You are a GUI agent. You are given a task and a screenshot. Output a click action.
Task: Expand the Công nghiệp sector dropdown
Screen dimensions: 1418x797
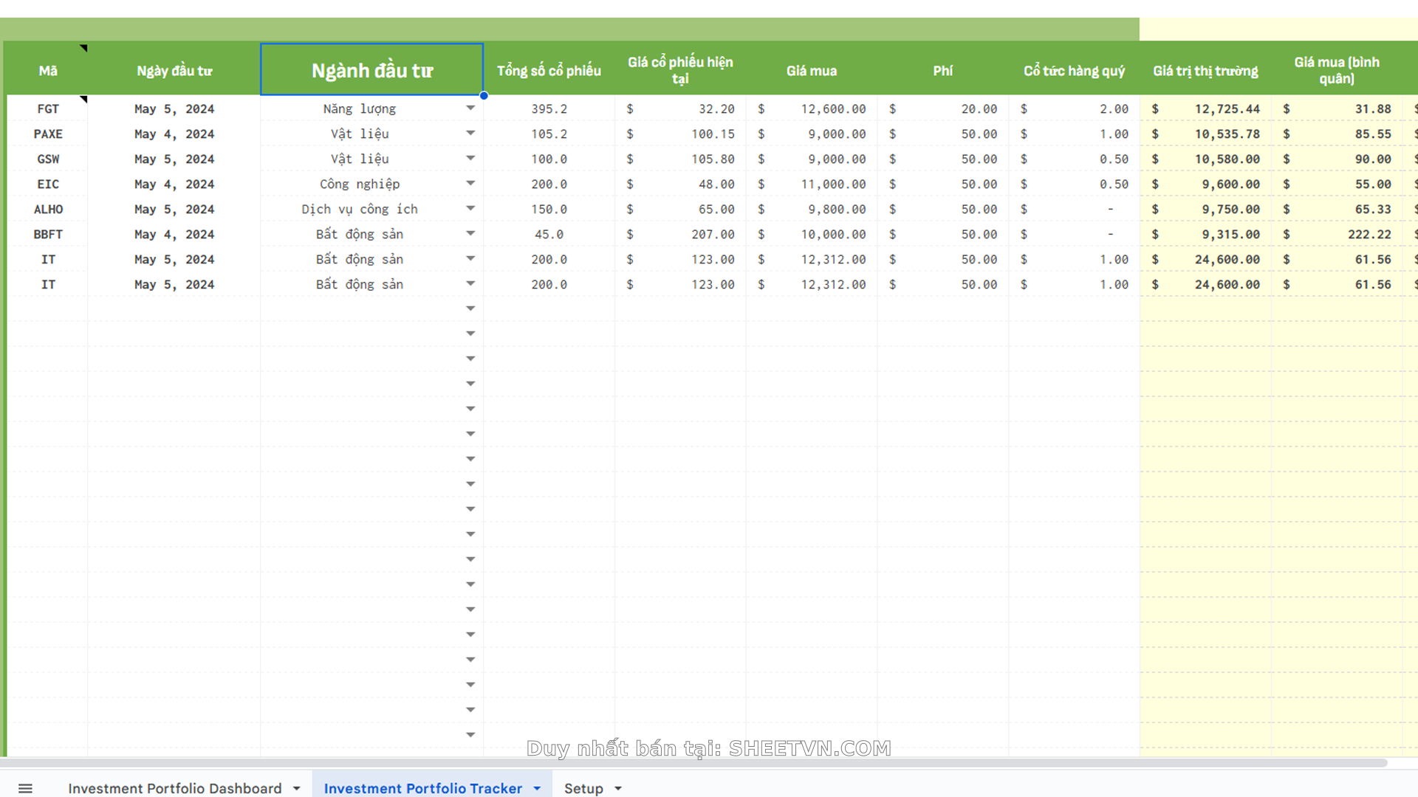(470, 184)
